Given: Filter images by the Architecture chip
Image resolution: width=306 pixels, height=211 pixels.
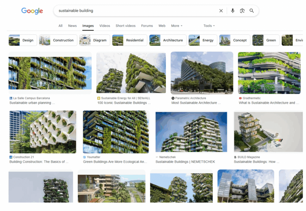Looking at the screenshot, I should click(x=168, y=40).
